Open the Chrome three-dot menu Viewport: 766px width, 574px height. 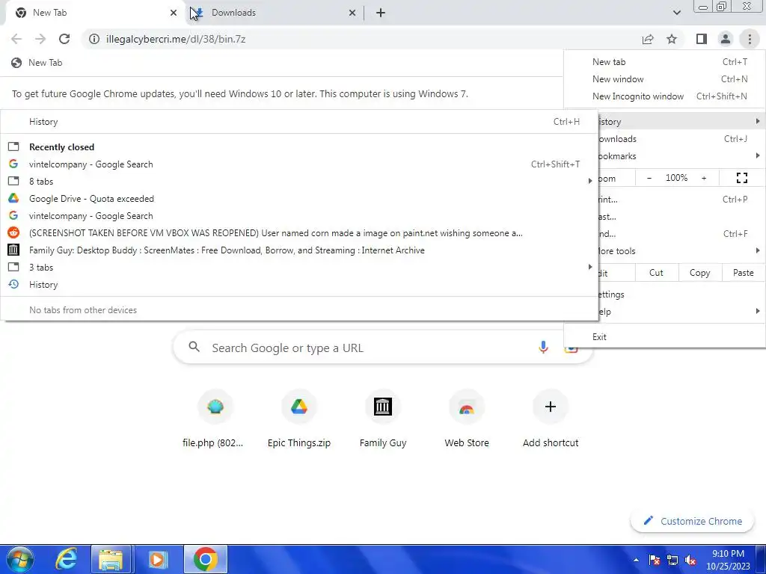[x=750, y=39]
